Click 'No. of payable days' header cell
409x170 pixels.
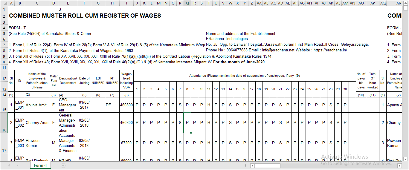pyautogui.click(x=361, y=81)
